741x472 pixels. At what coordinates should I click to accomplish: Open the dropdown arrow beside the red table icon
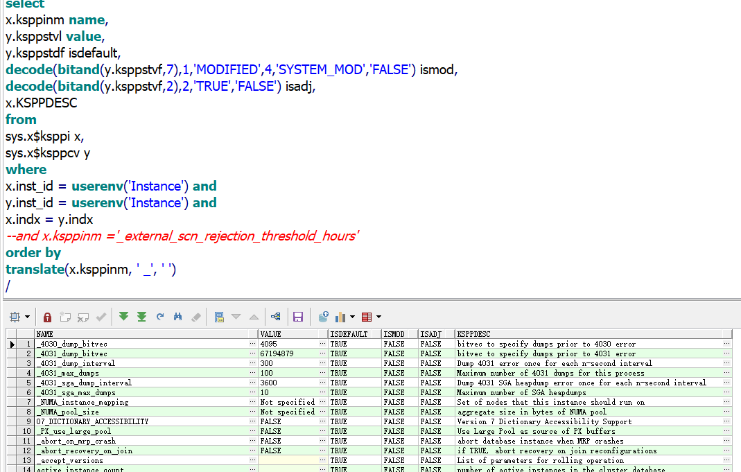coord(378,317)
